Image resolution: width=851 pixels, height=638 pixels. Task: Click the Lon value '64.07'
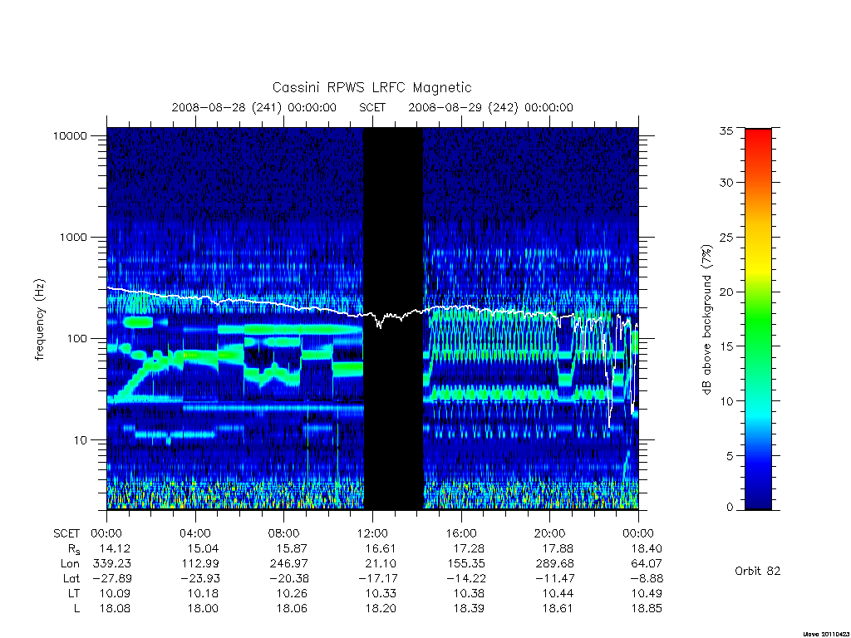(647, 564)
